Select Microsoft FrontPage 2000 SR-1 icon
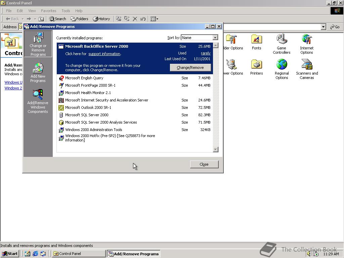Image resolution: width=344 pixels, height=258 pixels. click(x=61, y=85)
